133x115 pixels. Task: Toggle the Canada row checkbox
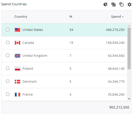(8, 43)
